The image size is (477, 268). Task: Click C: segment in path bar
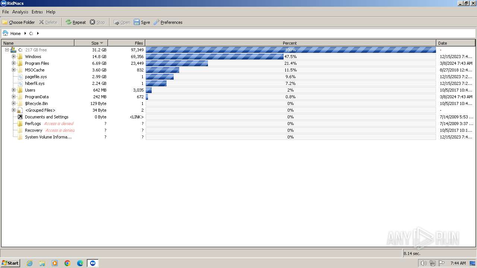(31, 33)
